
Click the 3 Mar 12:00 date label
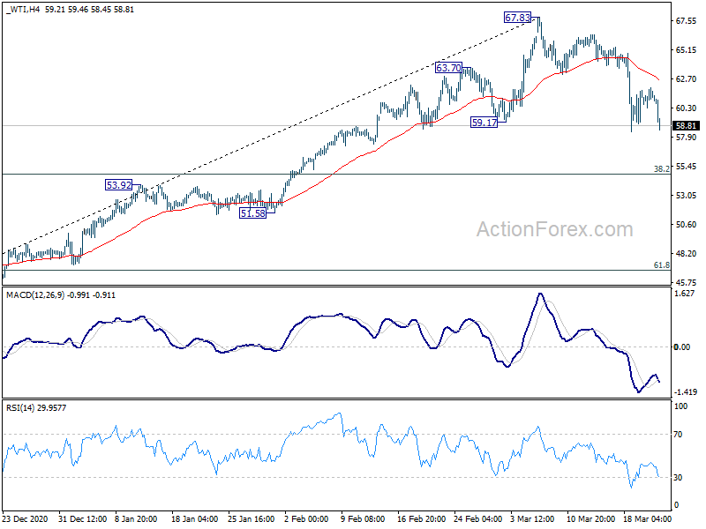532,518
